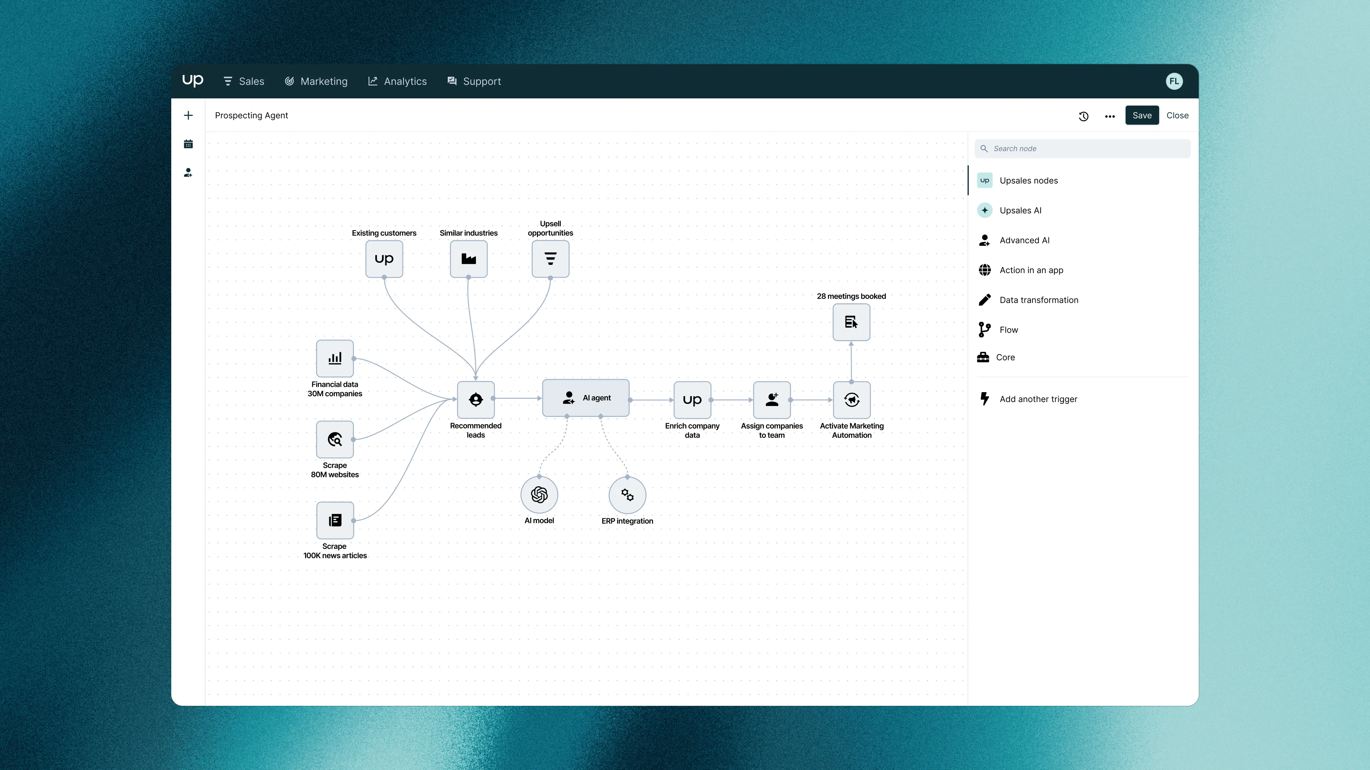Click the "Recommended leads" label
1370x770 pixels.
tap(476, 430)
